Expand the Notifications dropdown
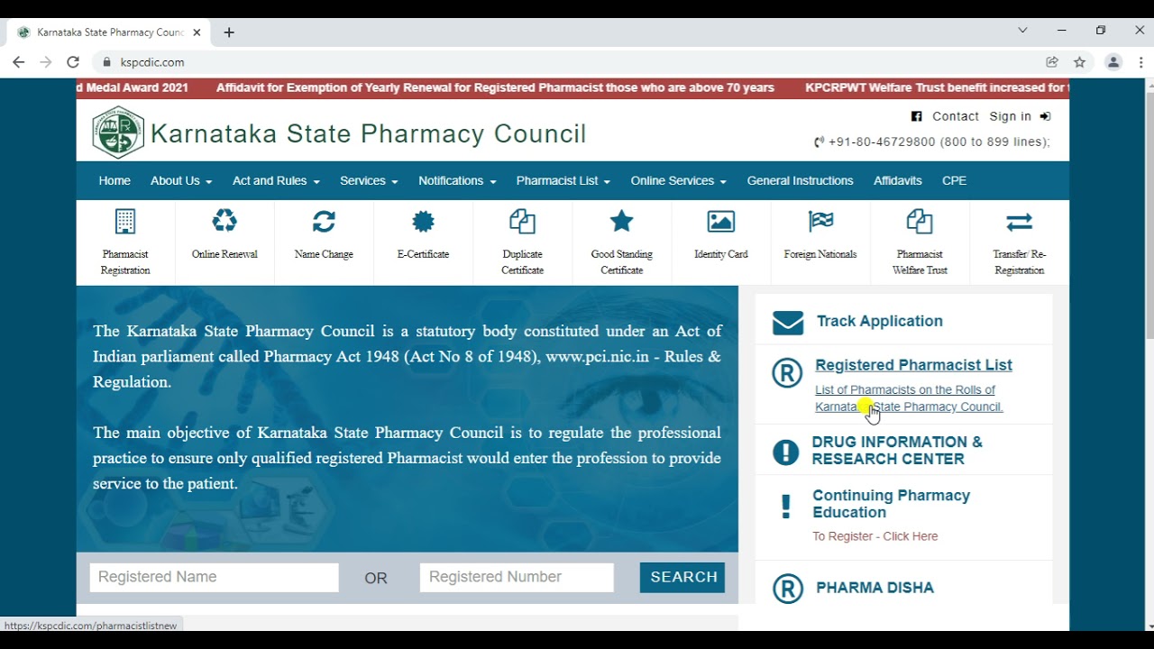This screenshot has height=649, width=1154. coord(457,181)
